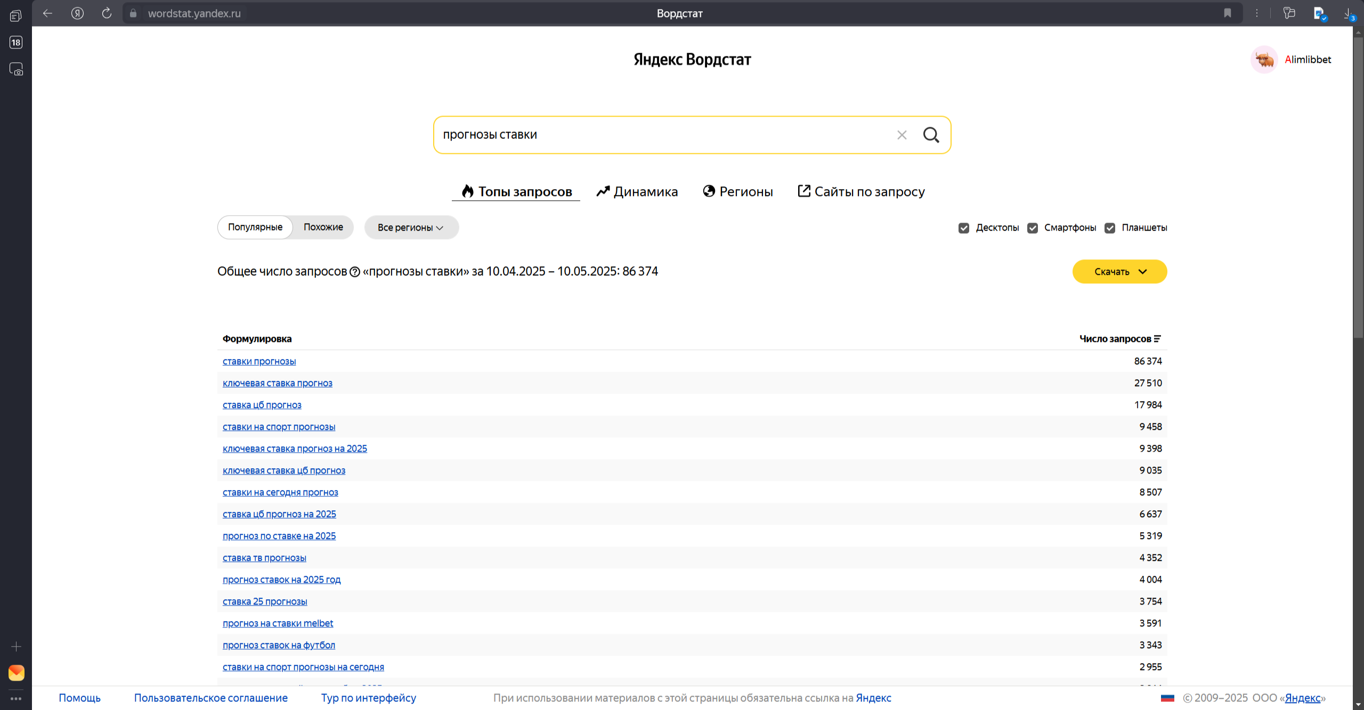1364x710 pixels.
Task: Add a new item with sidebar plus icon
Action: (x=16, y=647)
